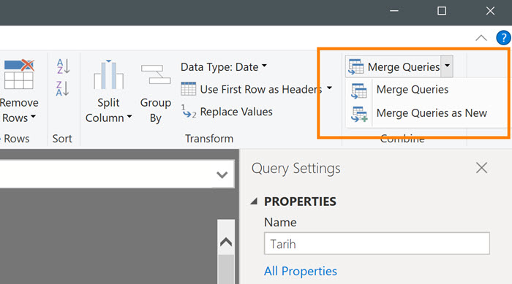Viewport: 512px width, 284px height.
Task: Expand the Use First Row as Headers arrow
Action: (329, 88)
